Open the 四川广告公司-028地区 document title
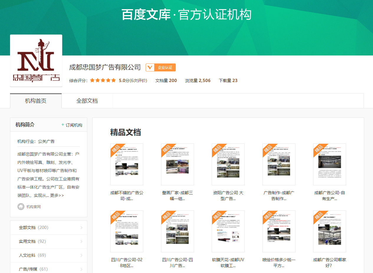Image resolution: width=373 pixels, height=273 pixels. click(127, 263)
